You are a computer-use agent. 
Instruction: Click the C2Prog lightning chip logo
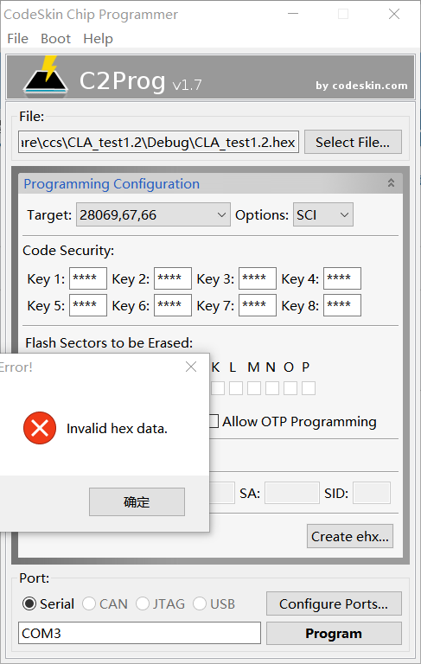(45, 76)
